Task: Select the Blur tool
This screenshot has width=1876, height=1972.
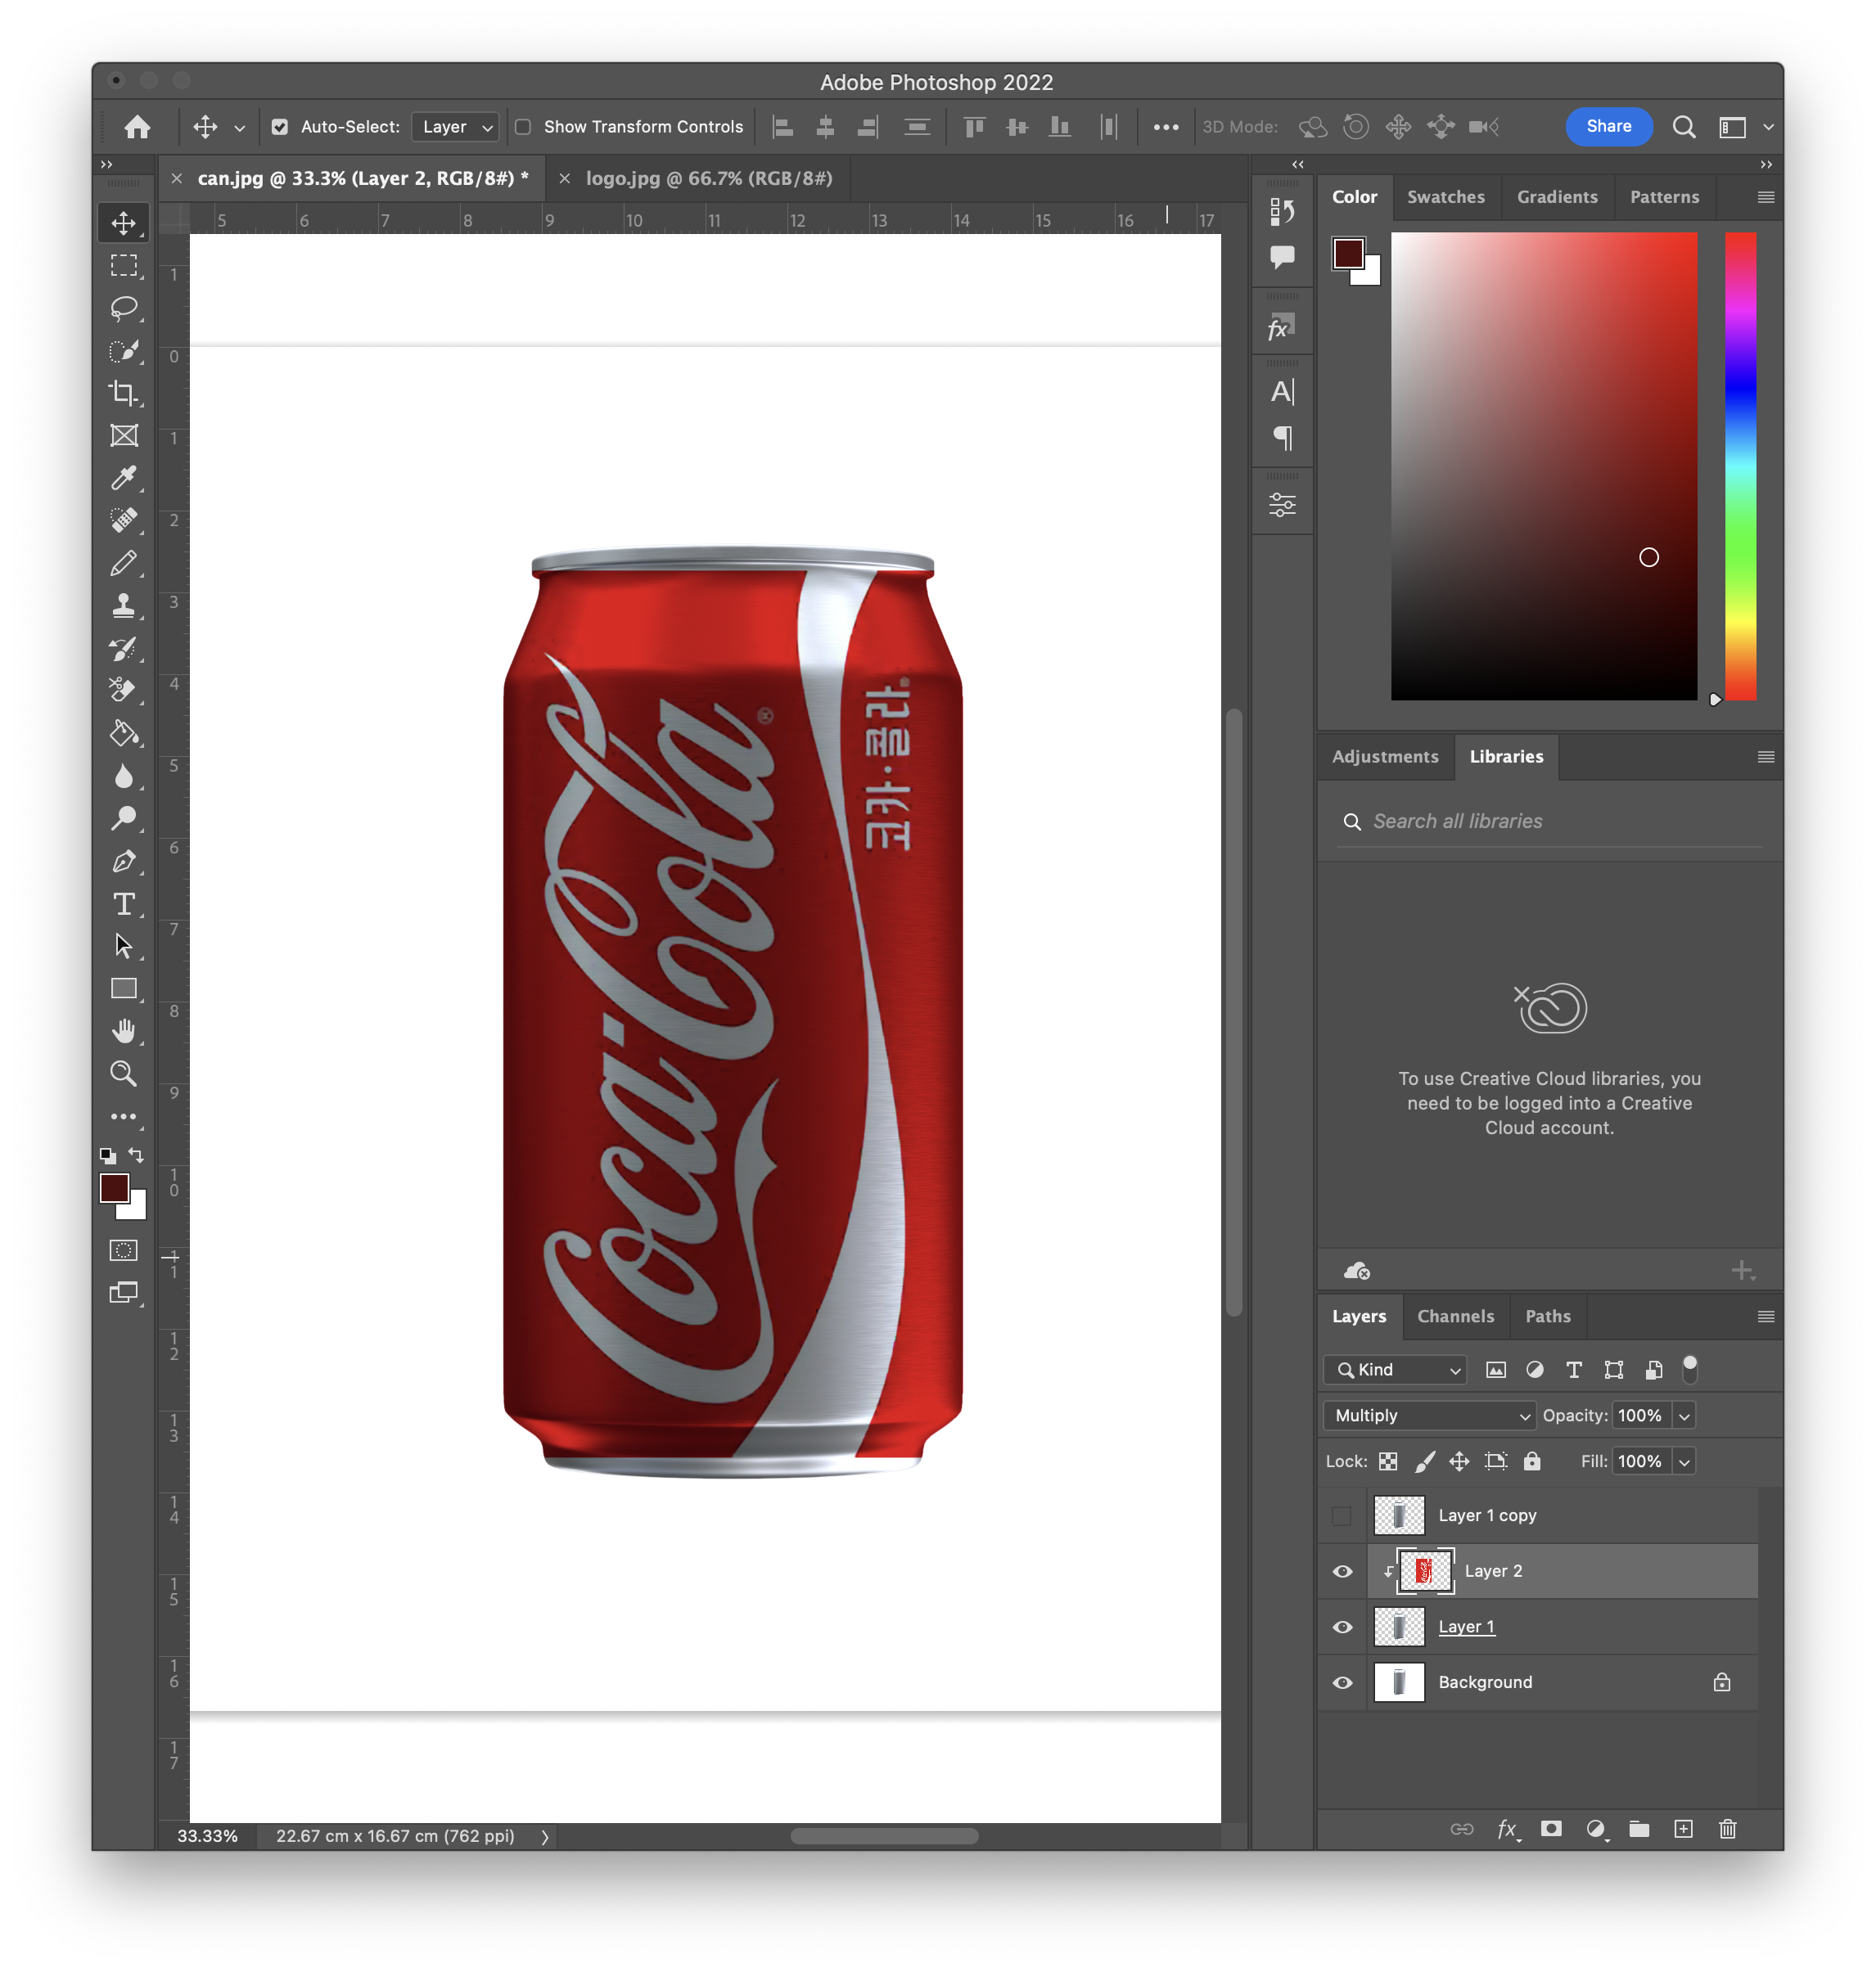Action: coord(124,777)
